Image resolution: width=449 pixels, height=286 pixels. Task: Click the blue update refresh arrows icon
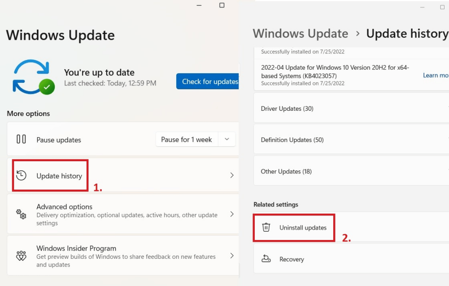pos(32,75)
